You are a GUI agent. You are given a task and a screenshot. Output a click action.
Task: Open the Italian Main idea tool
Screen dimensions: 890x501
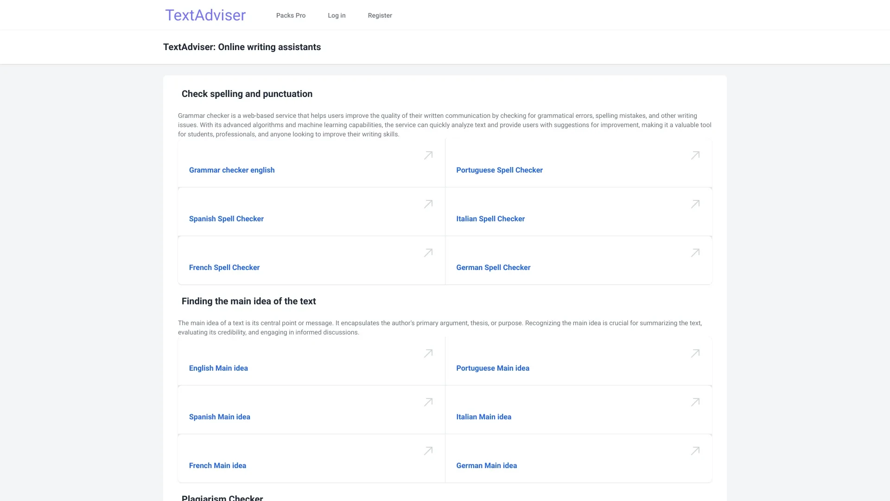coord(484,417)
